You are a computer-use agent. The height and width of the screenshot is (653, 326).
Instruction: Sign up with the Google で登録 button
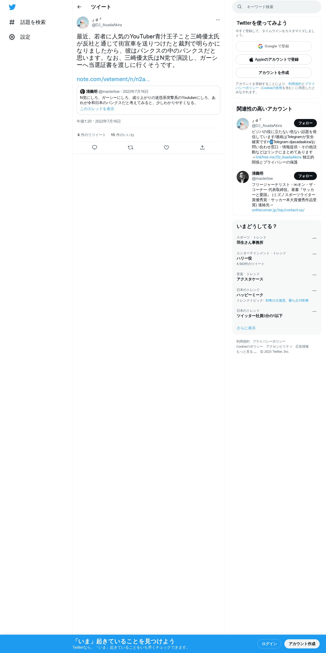coord(274,46)
